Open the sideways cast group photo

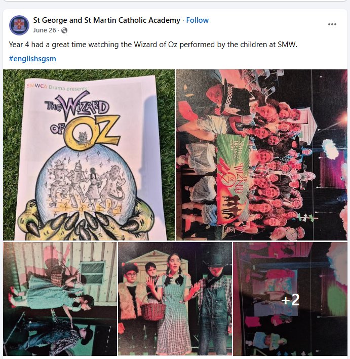(261, 155)
